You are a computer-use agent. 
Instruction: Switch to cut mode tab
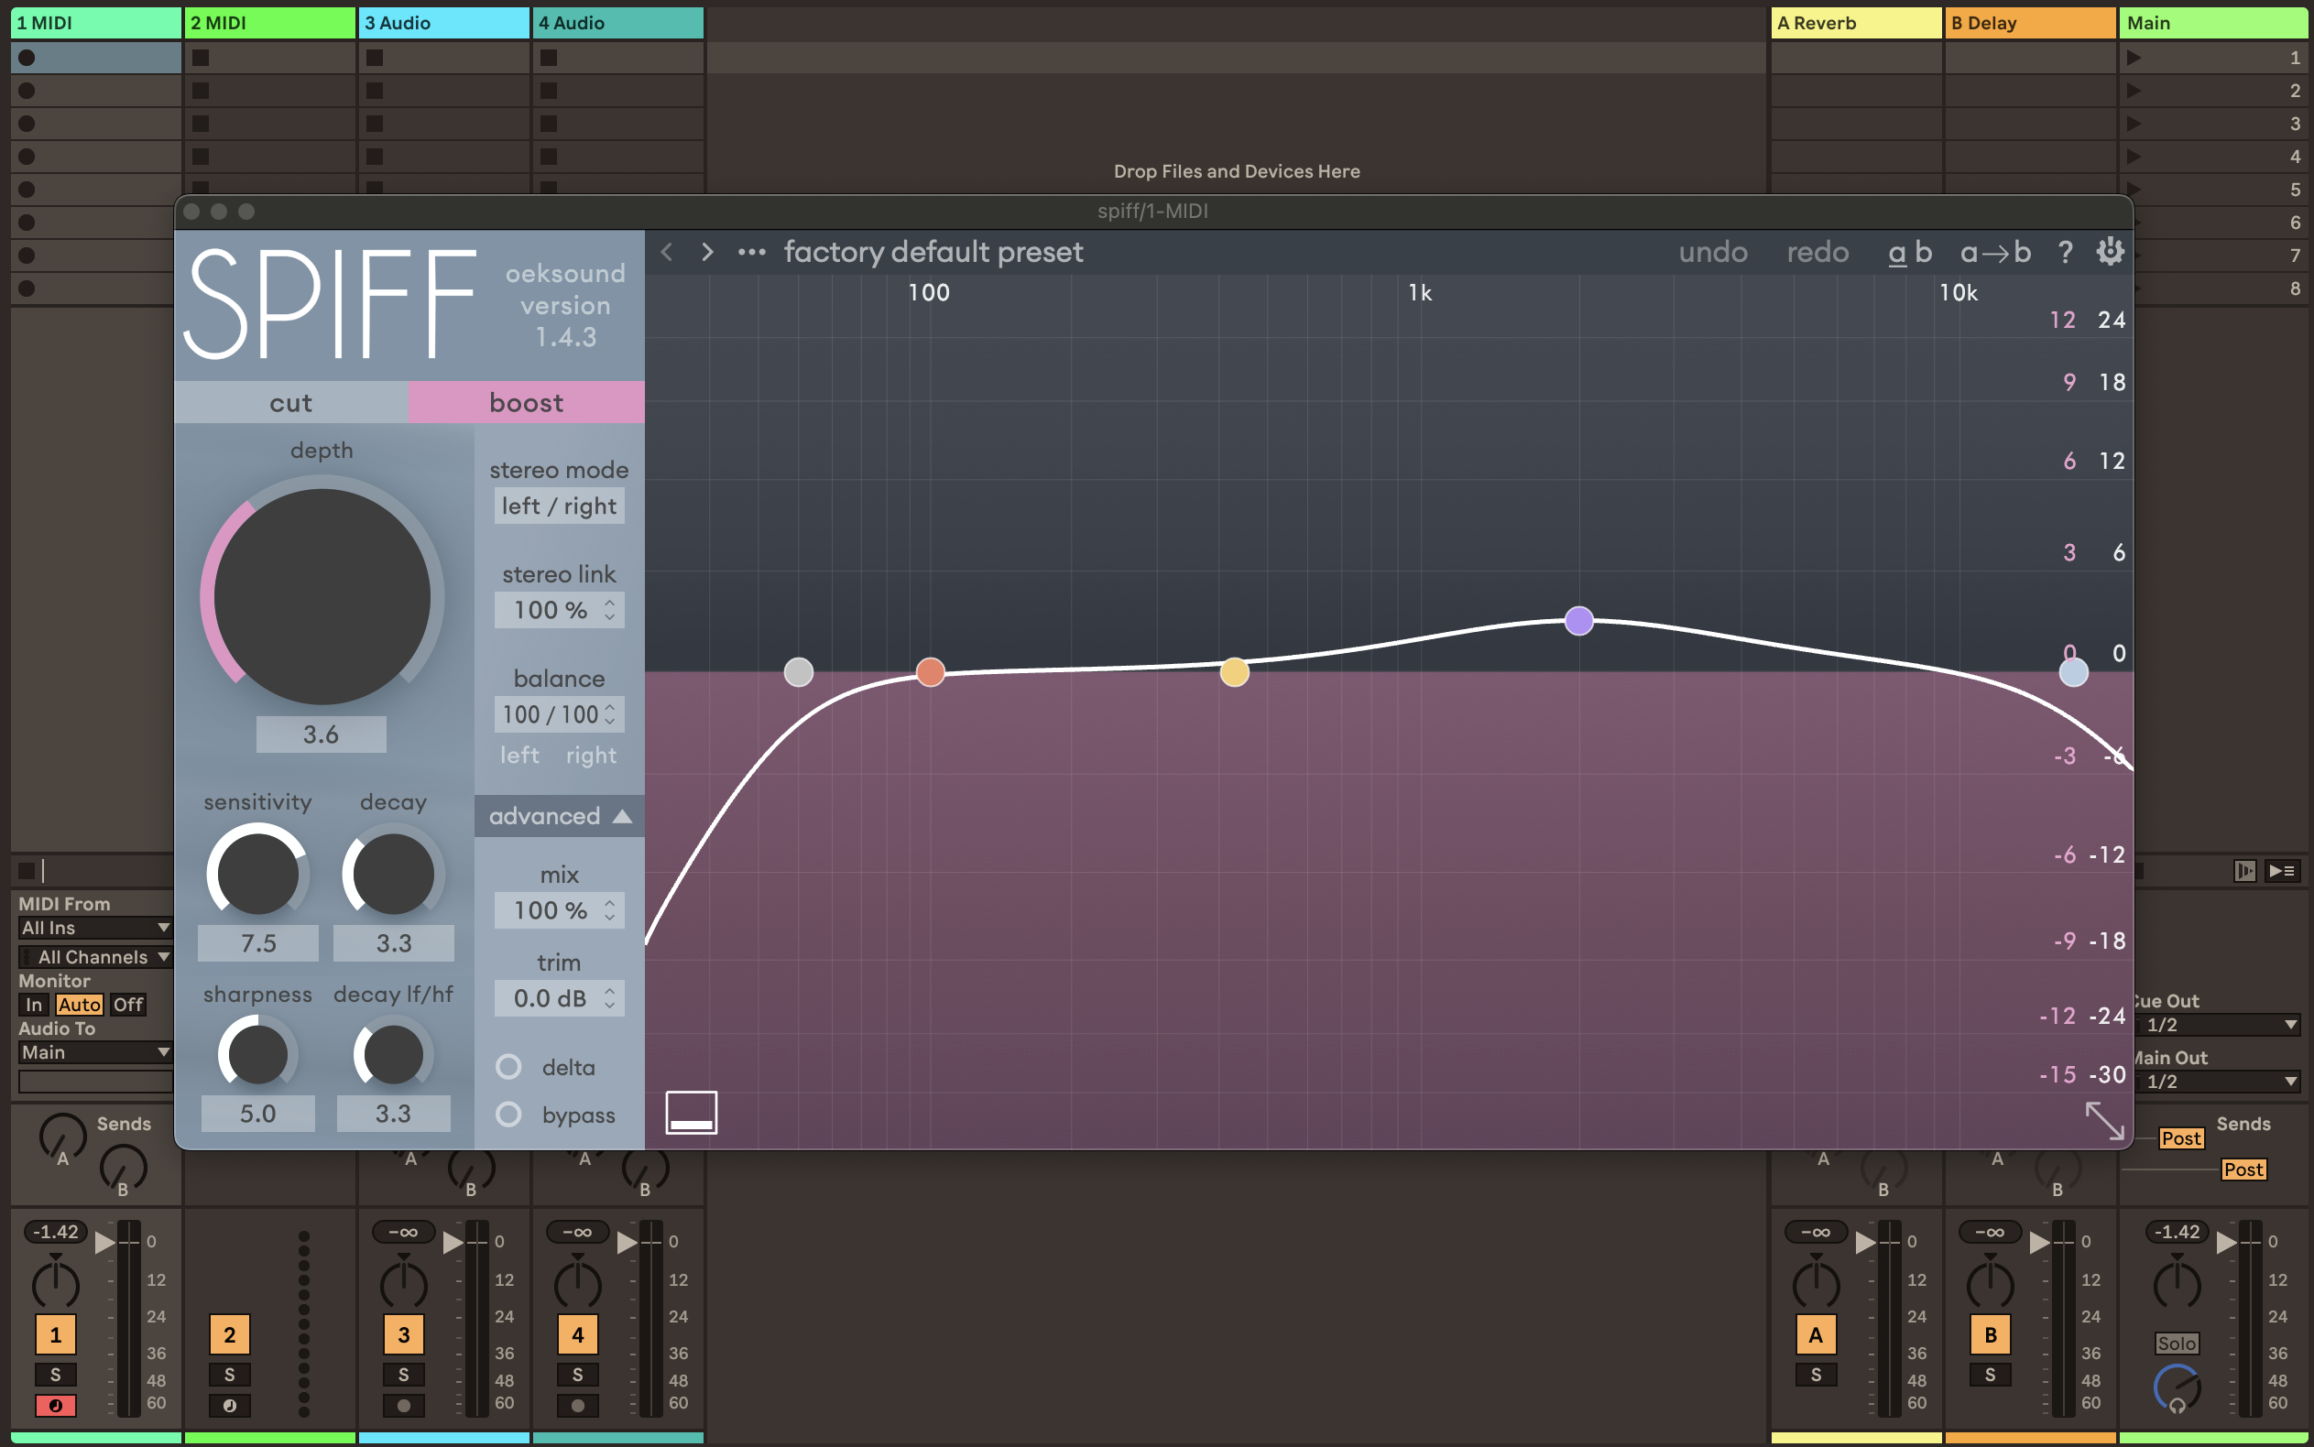coord(291,403)
